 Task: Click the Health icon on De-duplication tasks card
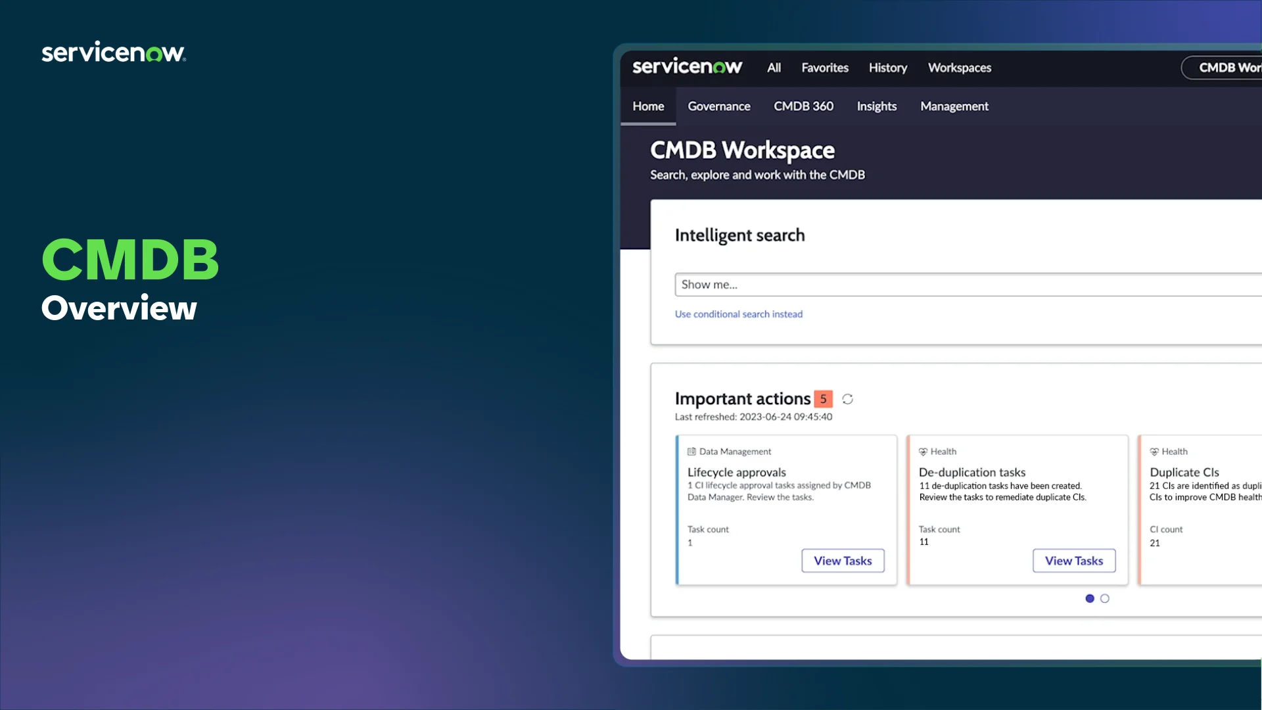pos(923,452)
